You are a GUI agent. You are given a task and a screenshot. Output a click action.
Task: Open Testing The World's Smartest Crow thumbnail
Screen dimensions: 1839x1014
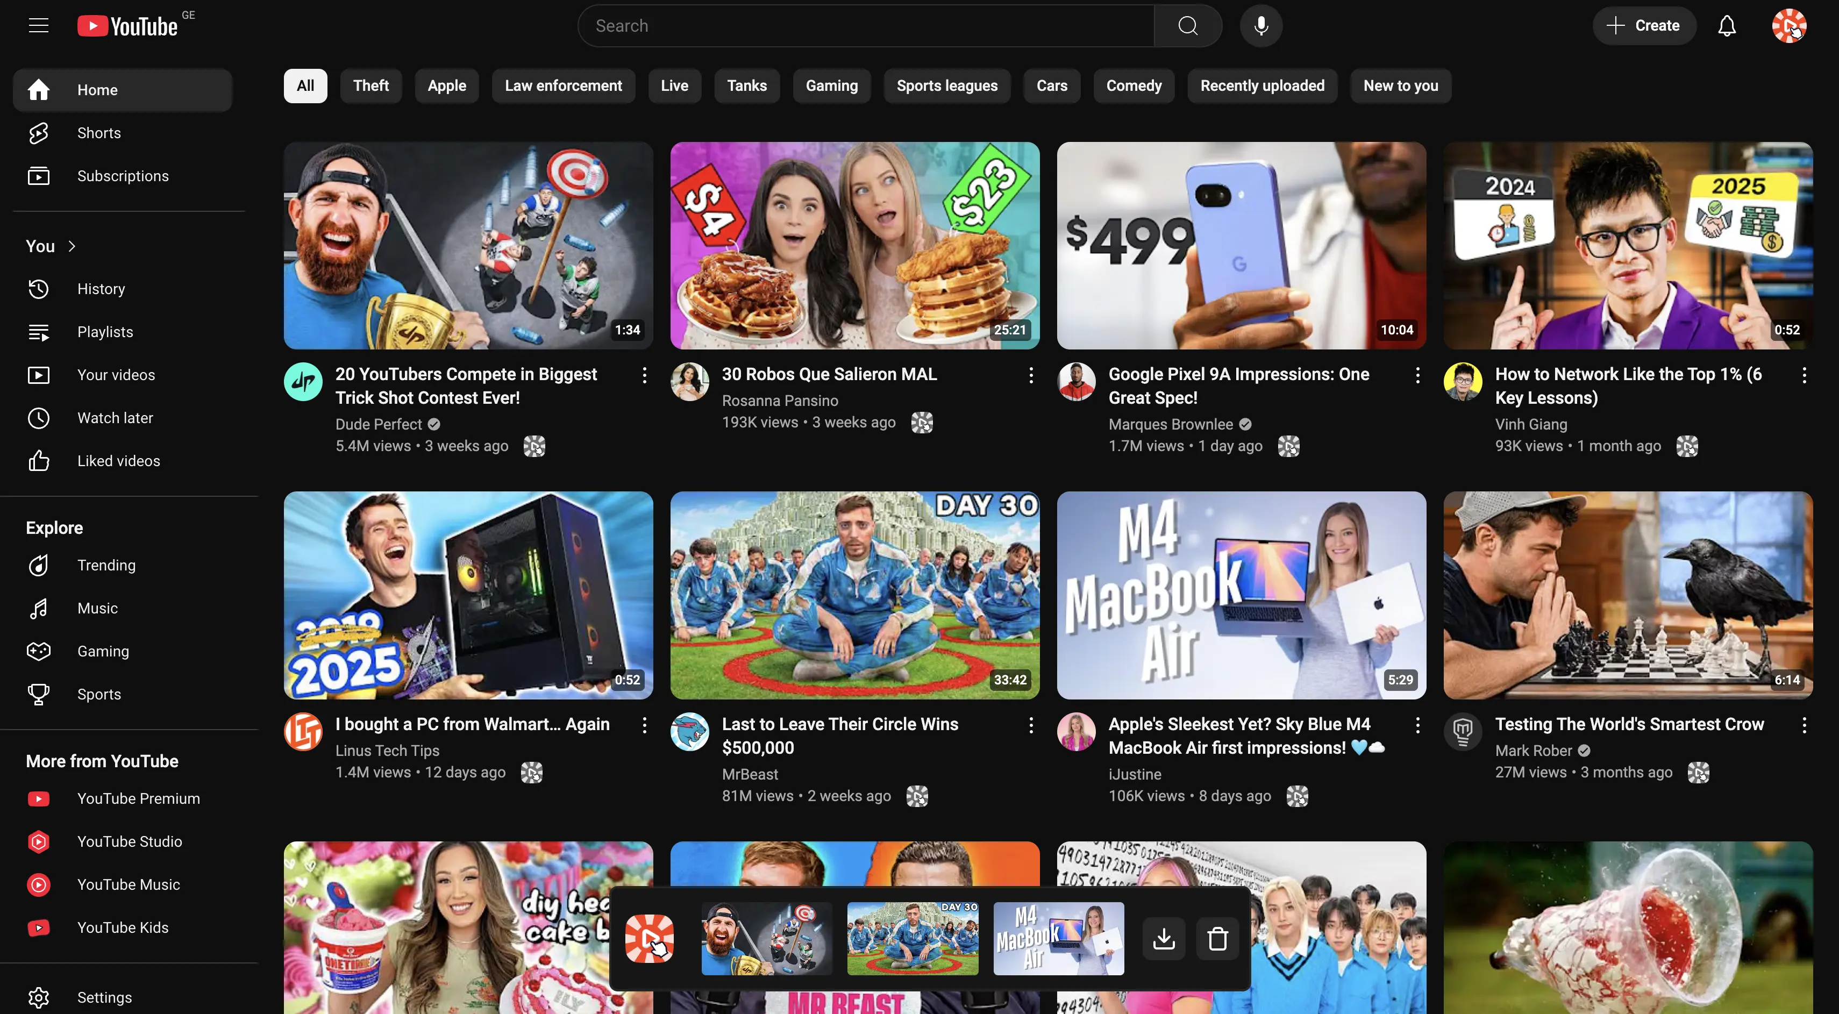pos(1627,595)
